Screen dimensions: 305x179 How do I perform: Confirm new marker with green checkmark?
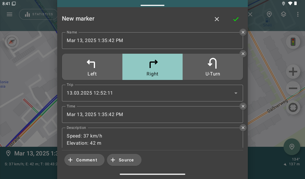click(x=236, y=19)
